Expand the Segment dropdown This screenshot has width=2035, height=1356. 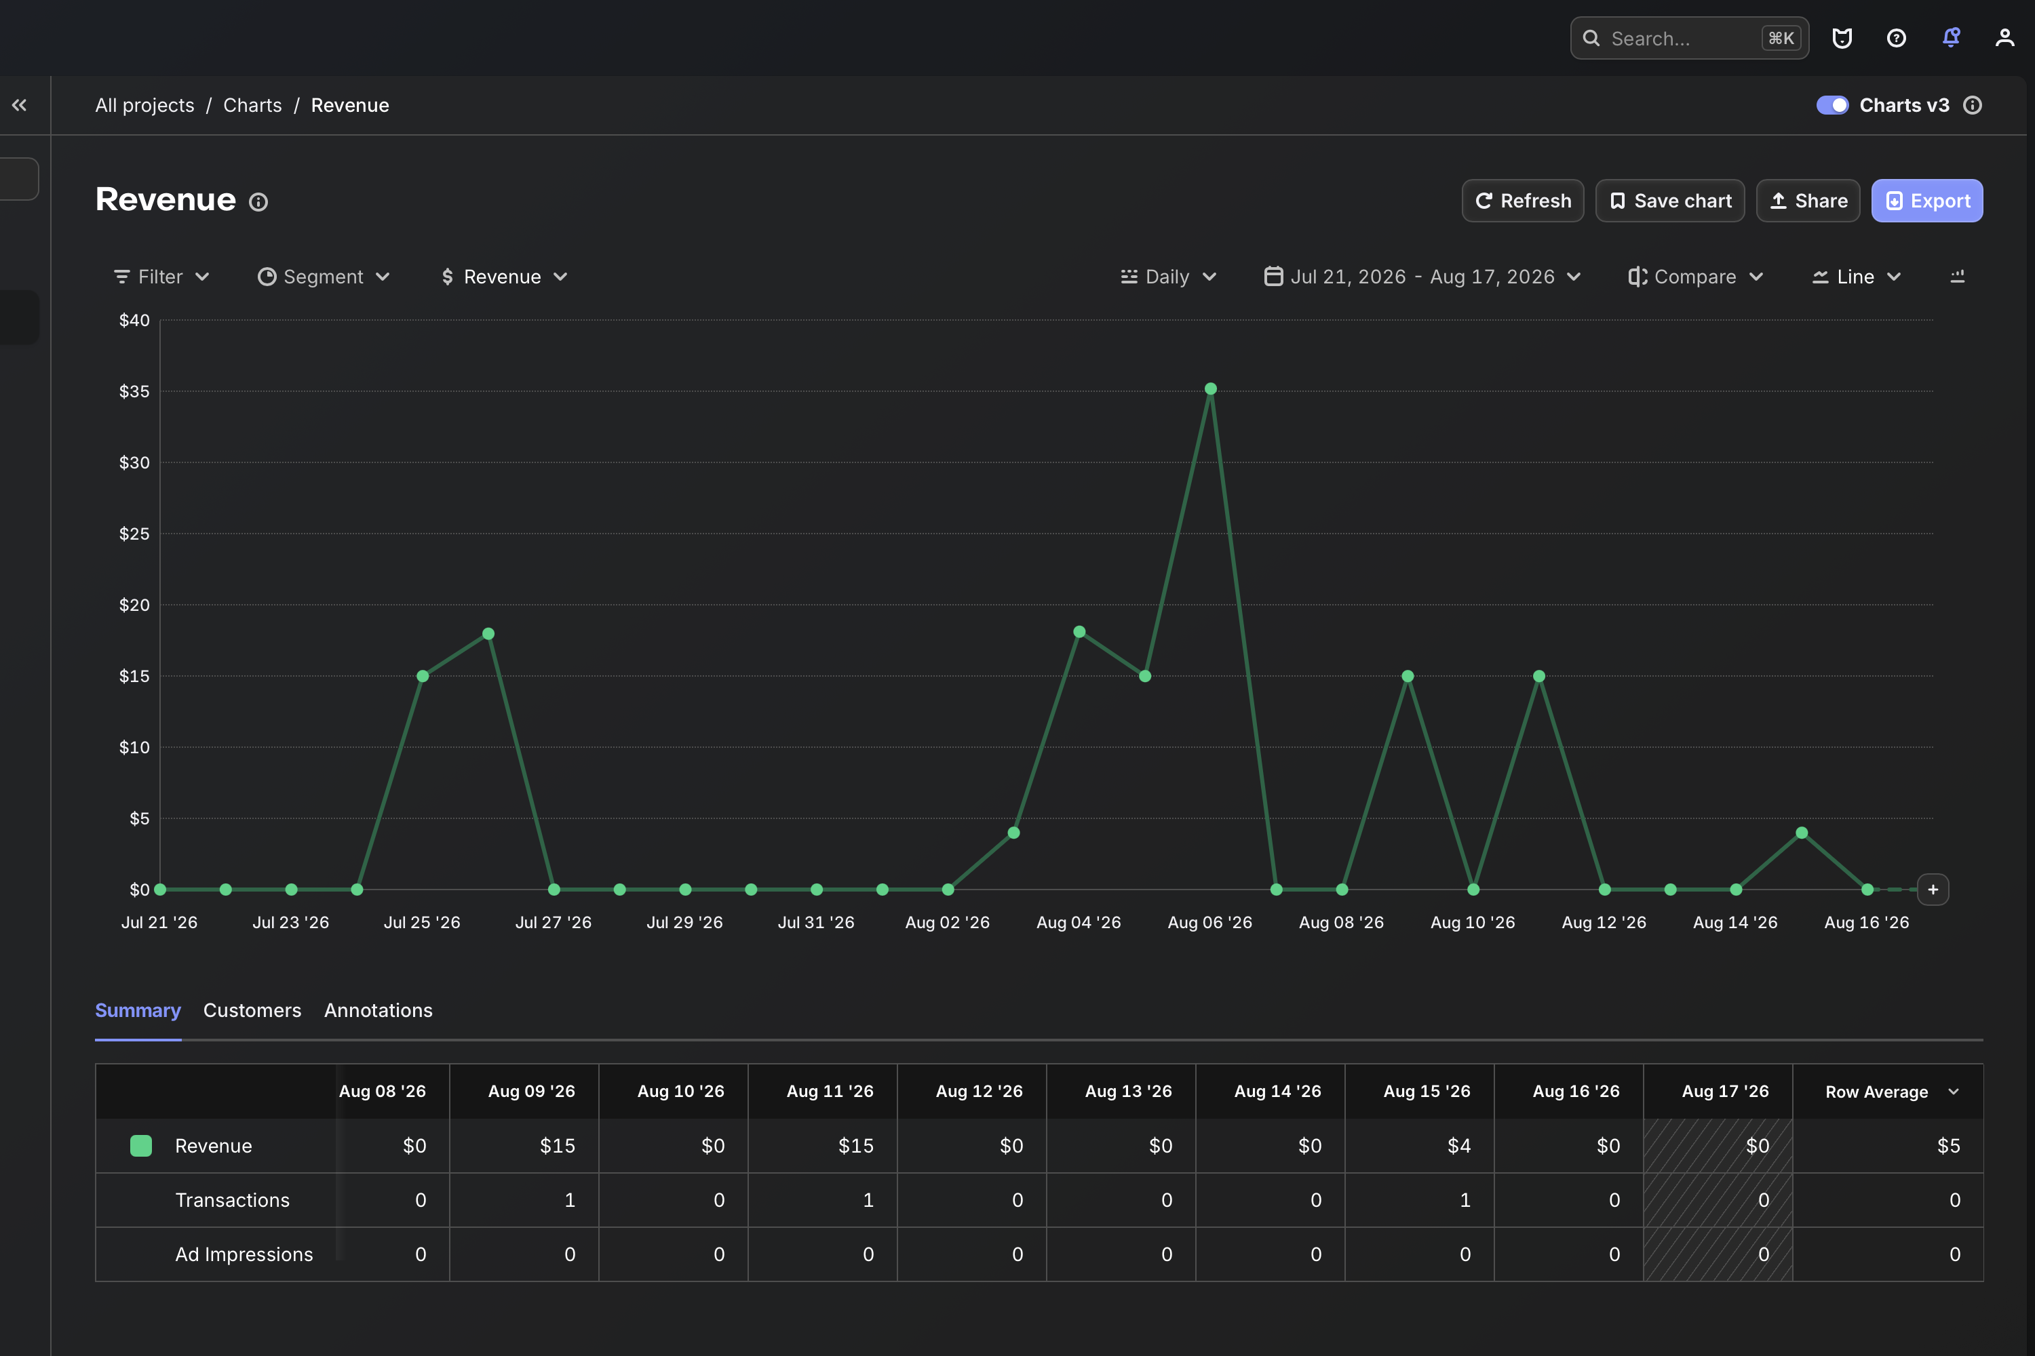point(324,277)
